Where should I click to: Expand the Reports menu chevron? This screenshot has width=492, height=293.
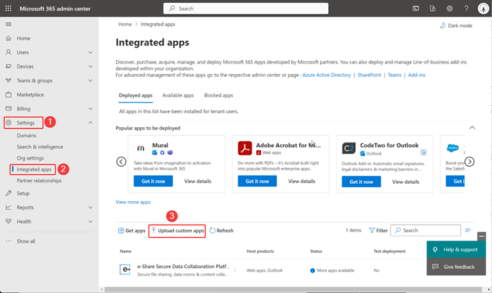pyautogui.click(x=91, y=207)
